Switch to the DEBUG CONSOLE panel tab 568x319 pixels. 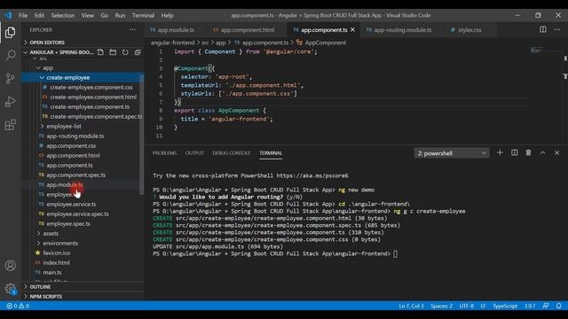[x=232, y=153]
